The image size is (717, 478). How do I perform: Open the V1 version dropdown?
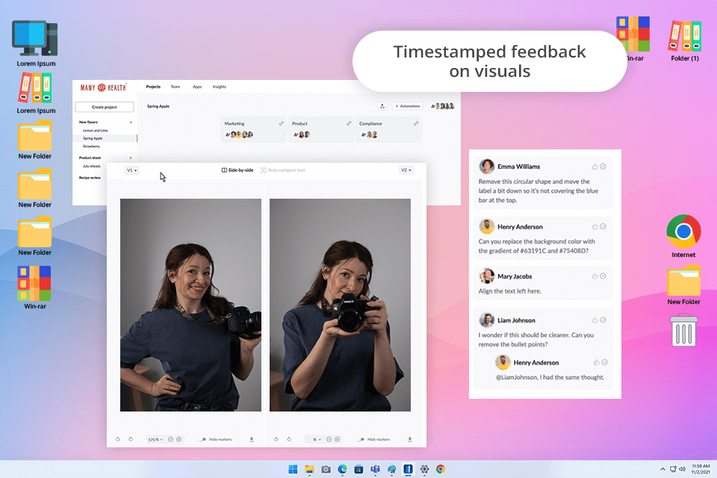131,170
